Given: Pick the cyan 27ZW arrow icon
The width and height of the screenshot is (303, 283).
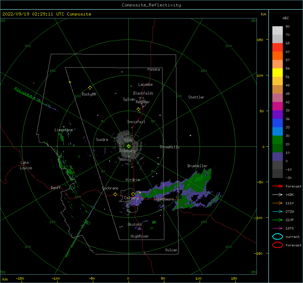Looking at the screenshot, I should (x=277, y=212).
